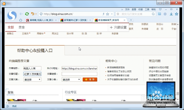The height and width of the screenshot is (110, 184).
Task: Open blogger 张远山 link
Action: pos(160,24)
